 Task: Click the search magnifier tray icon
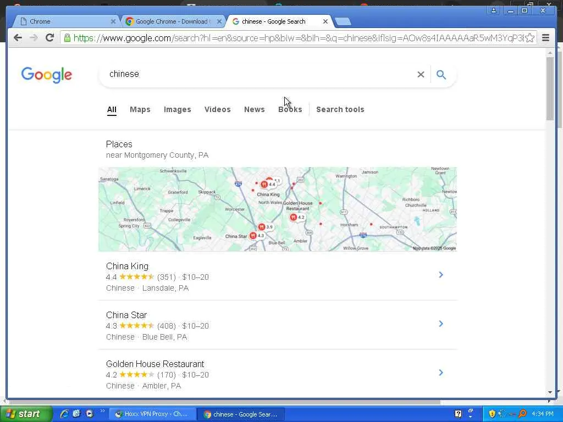tap(522, 414)
